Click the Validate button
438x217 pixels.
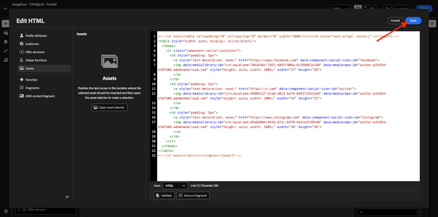click(x=164, y=195)
